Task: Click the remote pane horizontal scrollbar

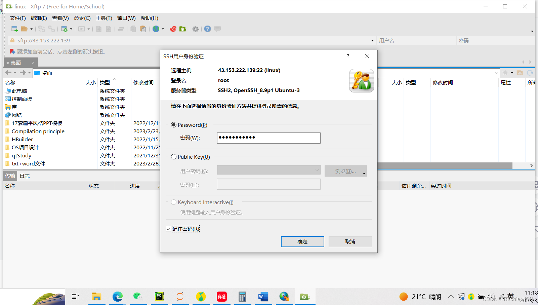Action: [x=445, y=166]
